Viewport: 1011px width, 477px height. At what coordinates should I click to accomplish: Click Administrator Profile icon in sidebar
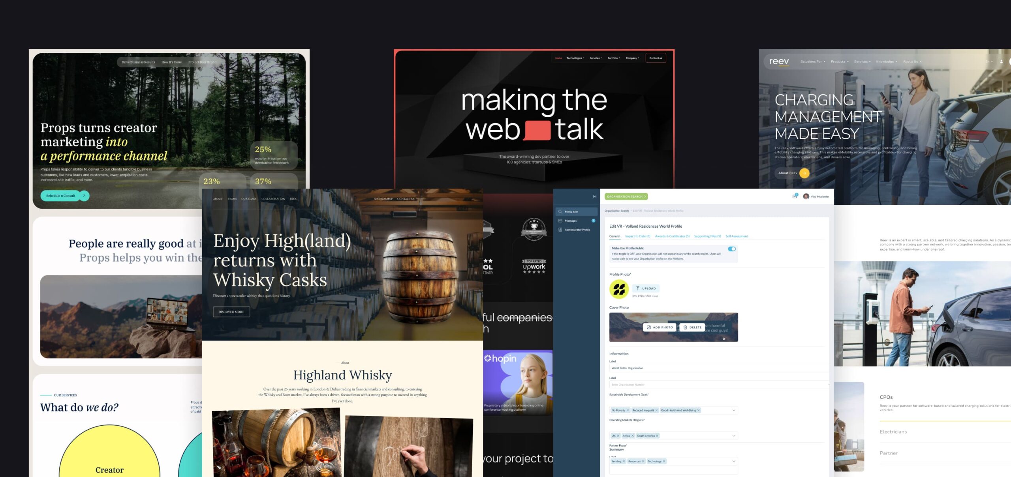coord(560,230)
